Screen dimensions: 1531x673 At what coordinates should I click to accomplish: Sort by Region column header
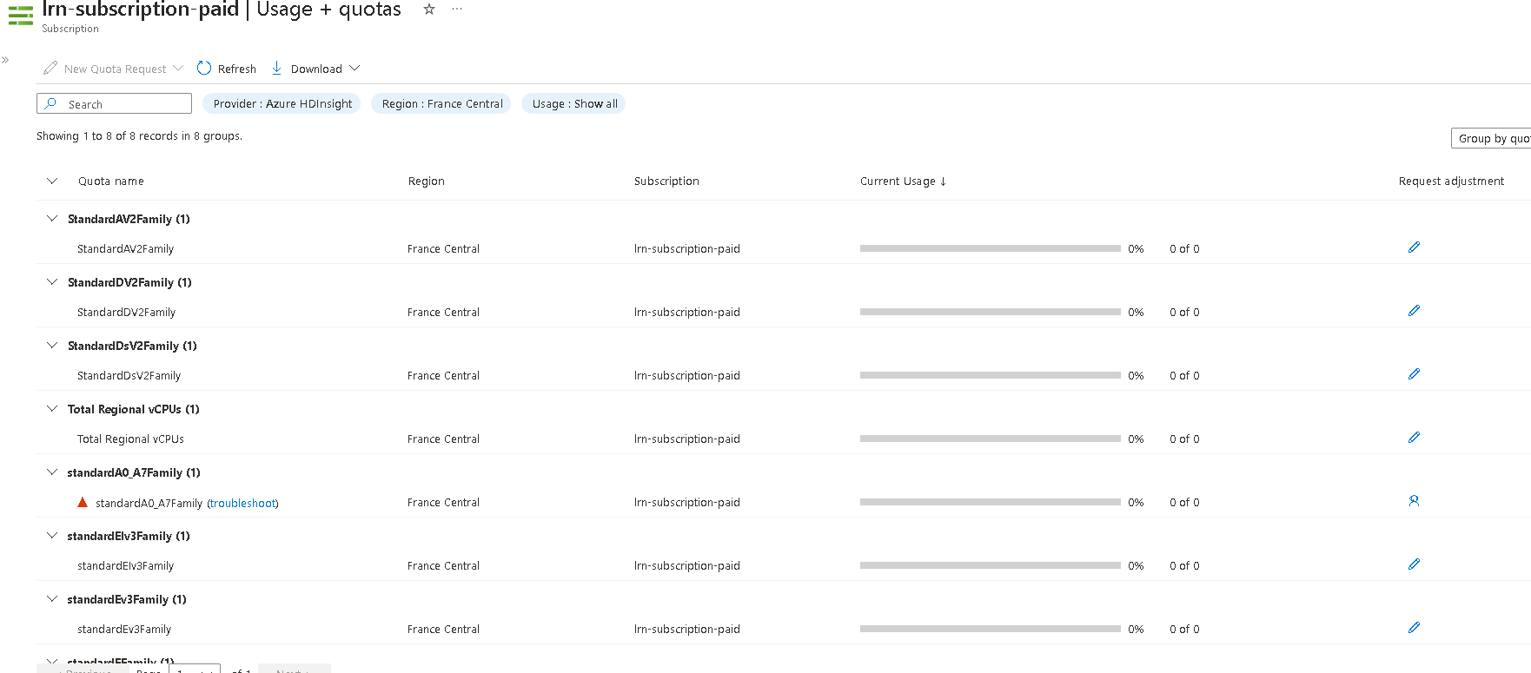tap(427, 181)
